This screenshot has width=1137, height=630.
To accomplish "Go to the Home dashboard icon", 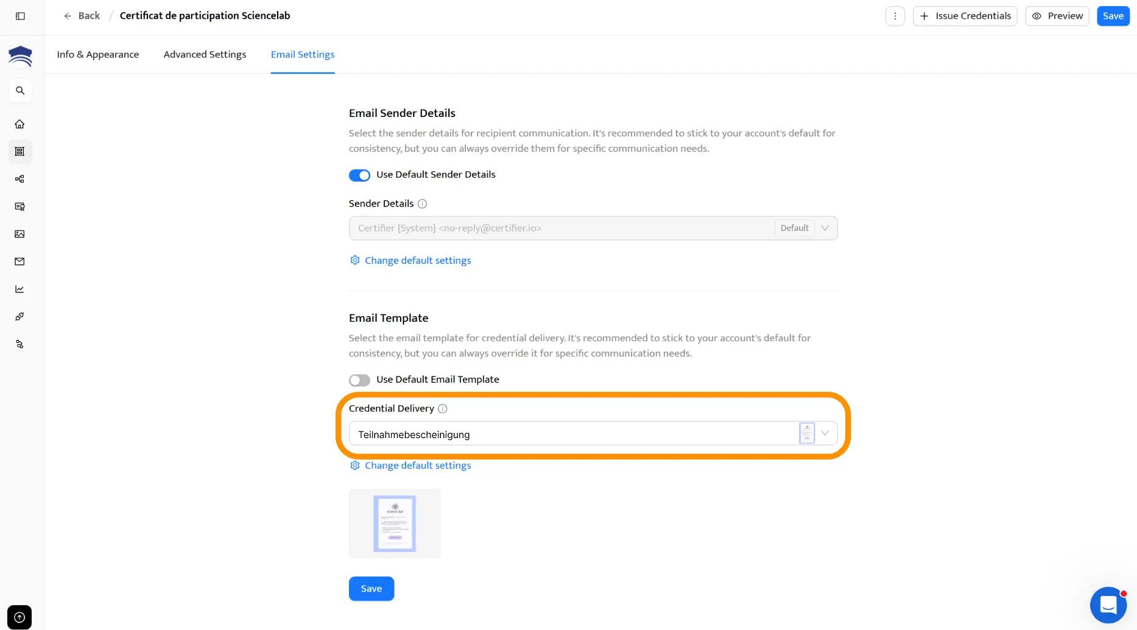I will point(20,124).
